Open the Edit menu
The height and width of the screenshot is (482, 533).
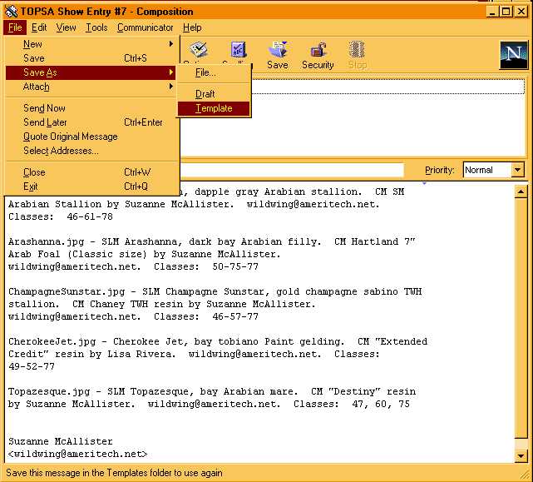[39, 27]
